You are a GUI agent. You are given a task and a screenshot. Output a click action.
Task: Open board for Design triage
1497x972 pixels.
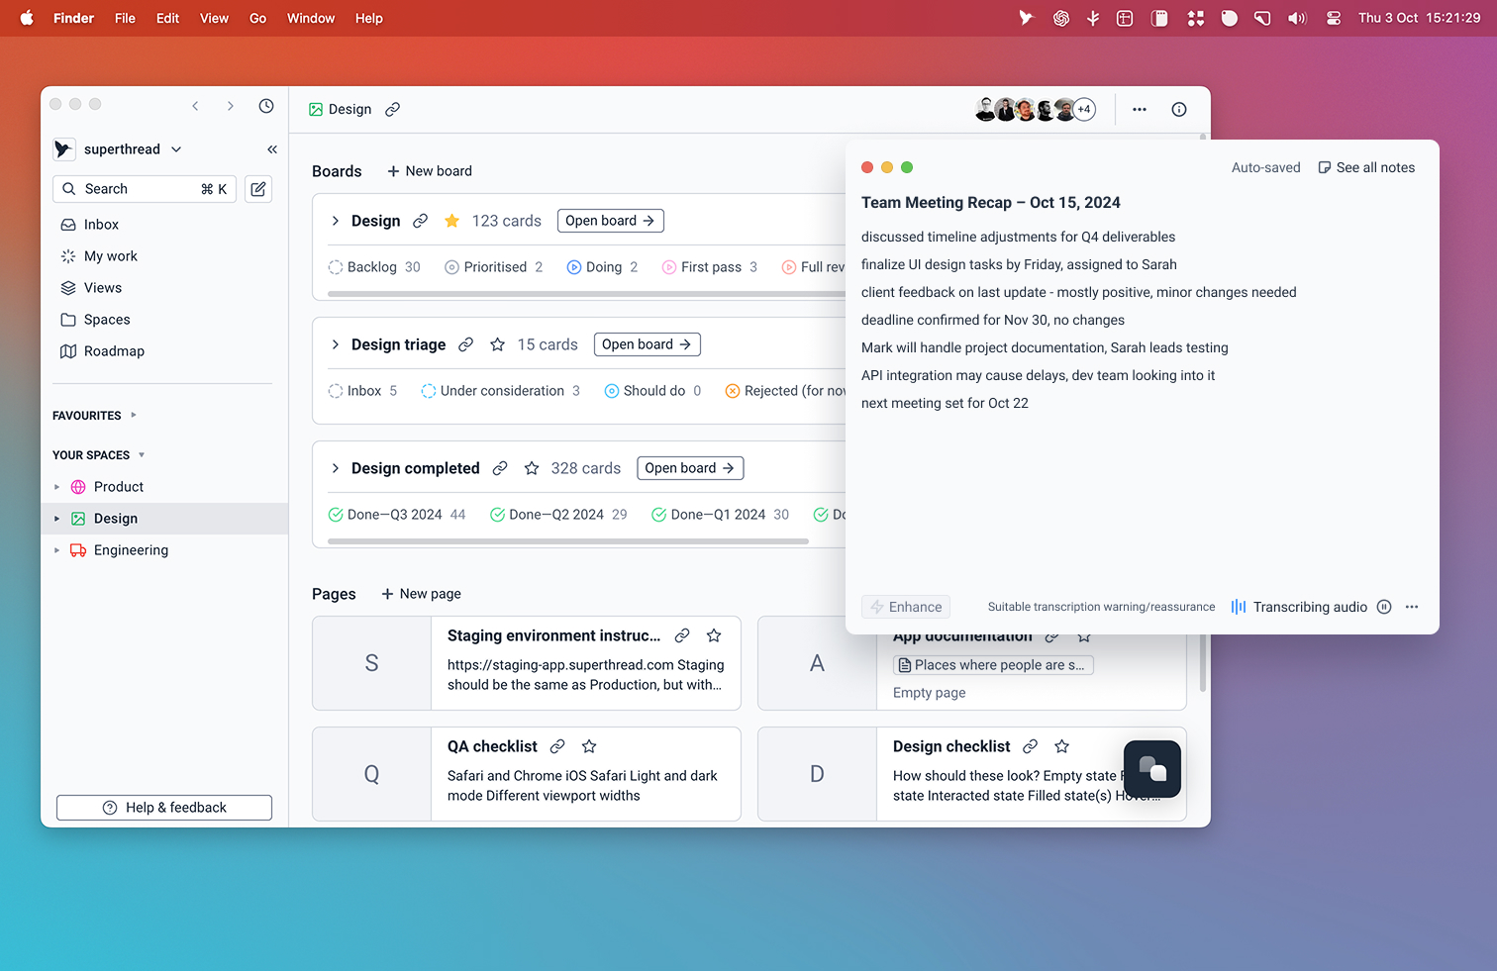click(x=647, y=344)
